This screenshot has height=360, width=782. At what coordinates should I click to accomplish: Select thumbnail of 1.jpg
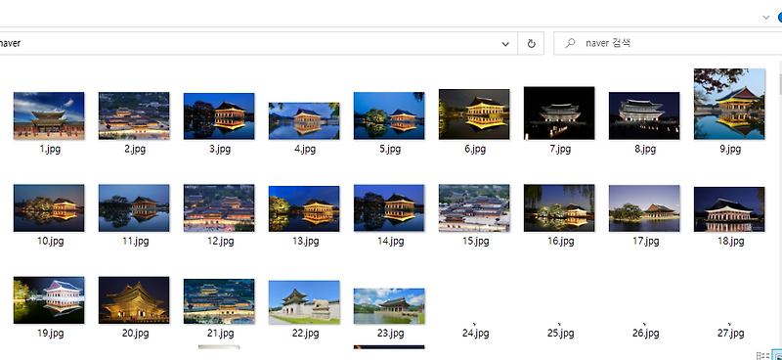49,115
